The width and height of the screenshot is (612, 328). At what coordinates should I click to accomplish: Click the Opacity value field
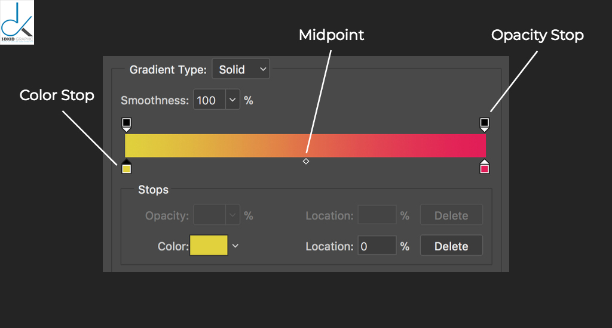[x=209, y=215]
